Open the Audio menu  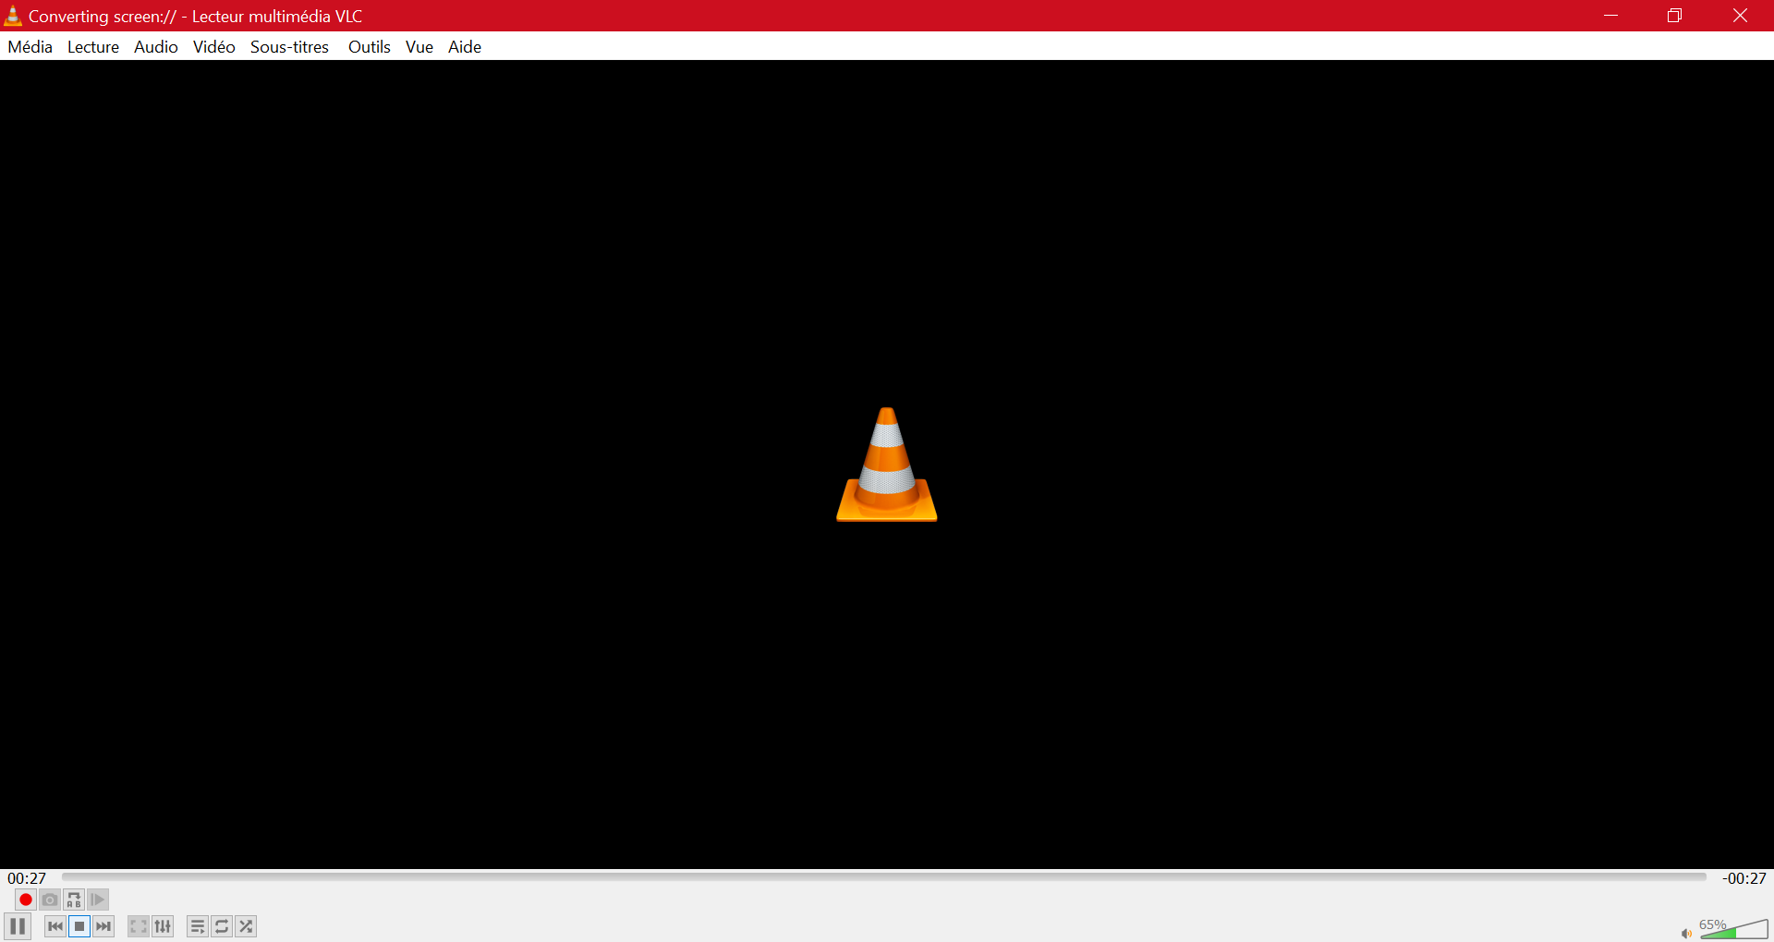(x=156, y=46)
